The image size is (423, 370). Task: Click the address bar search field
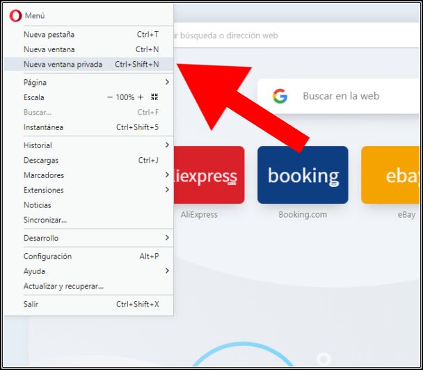(x=296, y=35)
